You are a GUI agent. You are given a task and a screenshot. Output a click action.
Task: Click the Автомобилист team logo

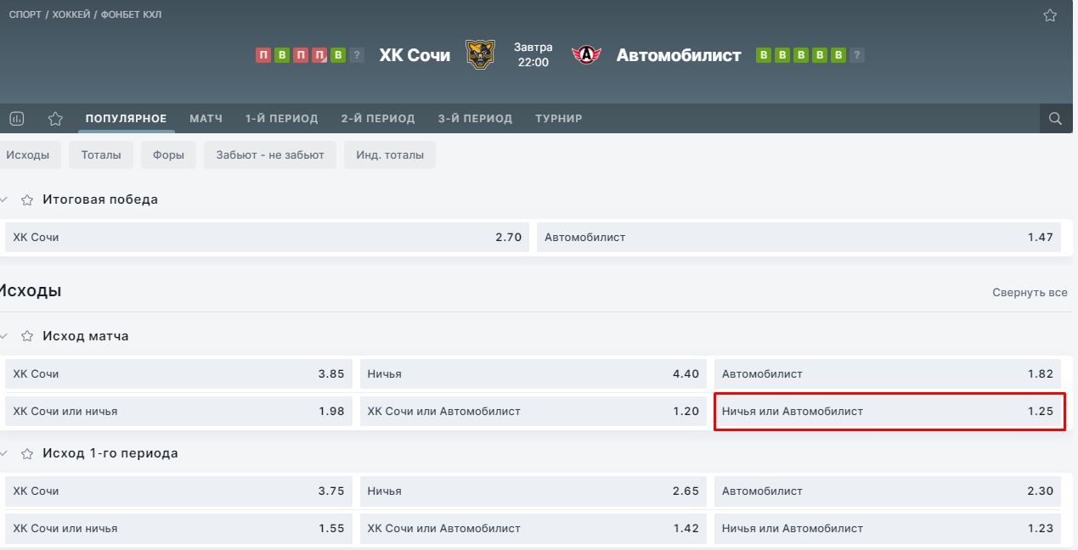[x=586, y=55]
